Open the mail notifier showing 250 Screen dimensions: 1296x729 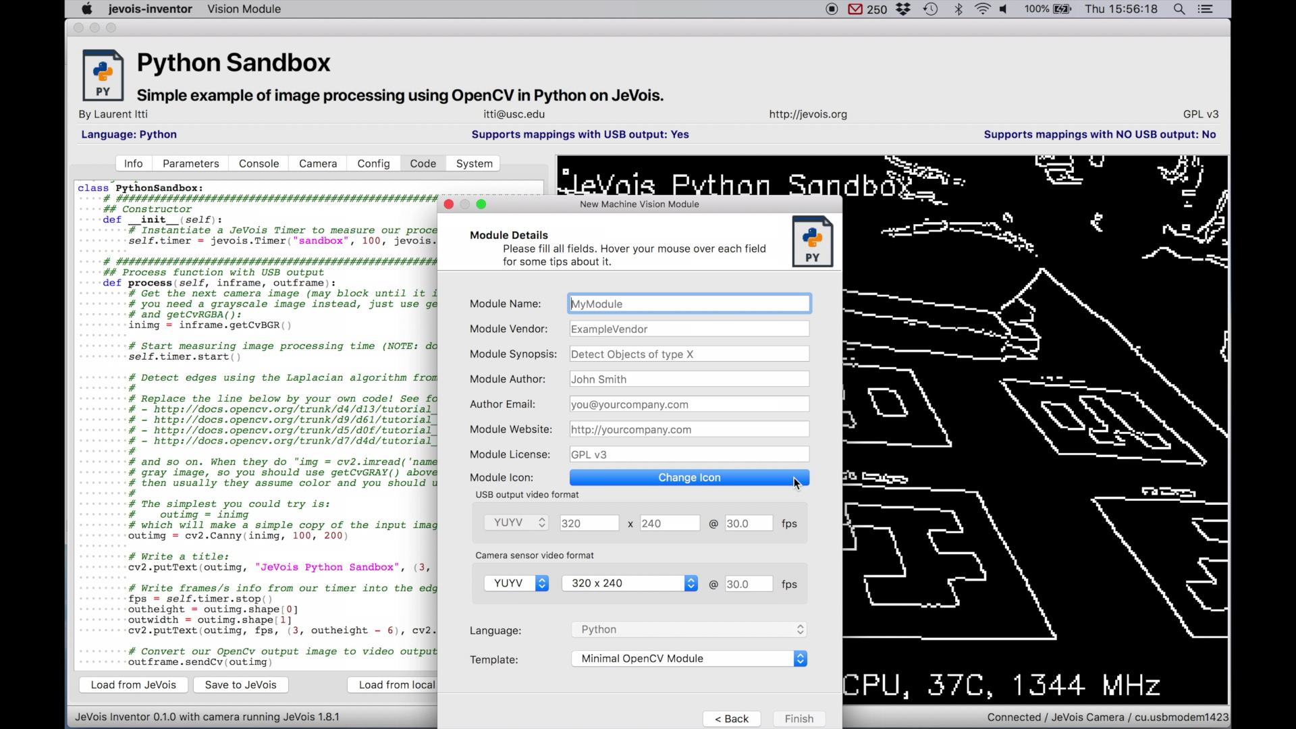(867, 9)
